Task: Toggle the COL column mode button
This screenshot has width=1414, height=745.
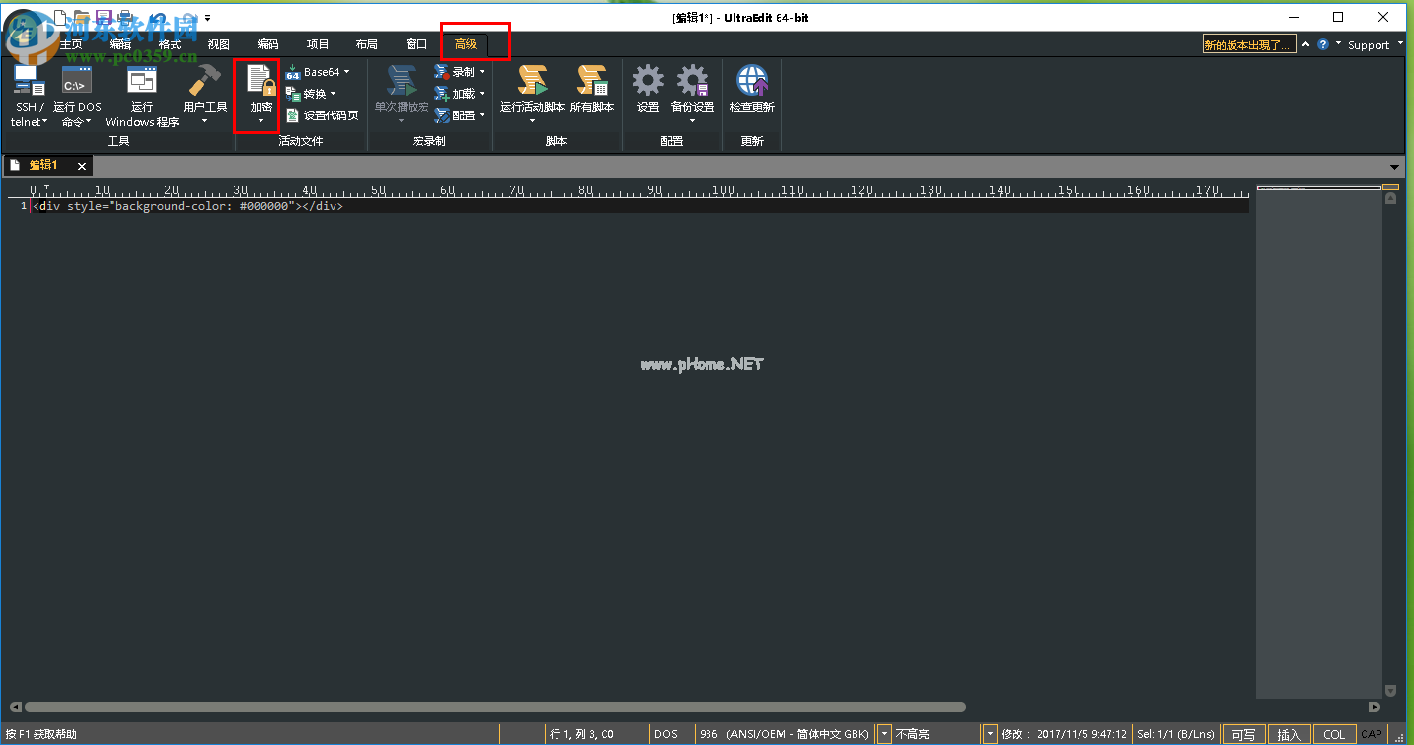Action: (1334, 734)
